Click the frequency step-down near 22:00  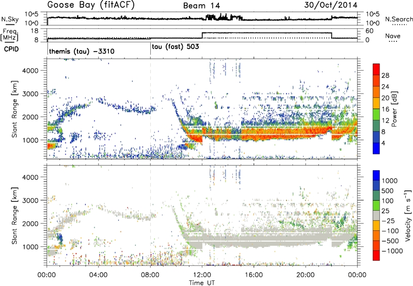tap(331, 35)
